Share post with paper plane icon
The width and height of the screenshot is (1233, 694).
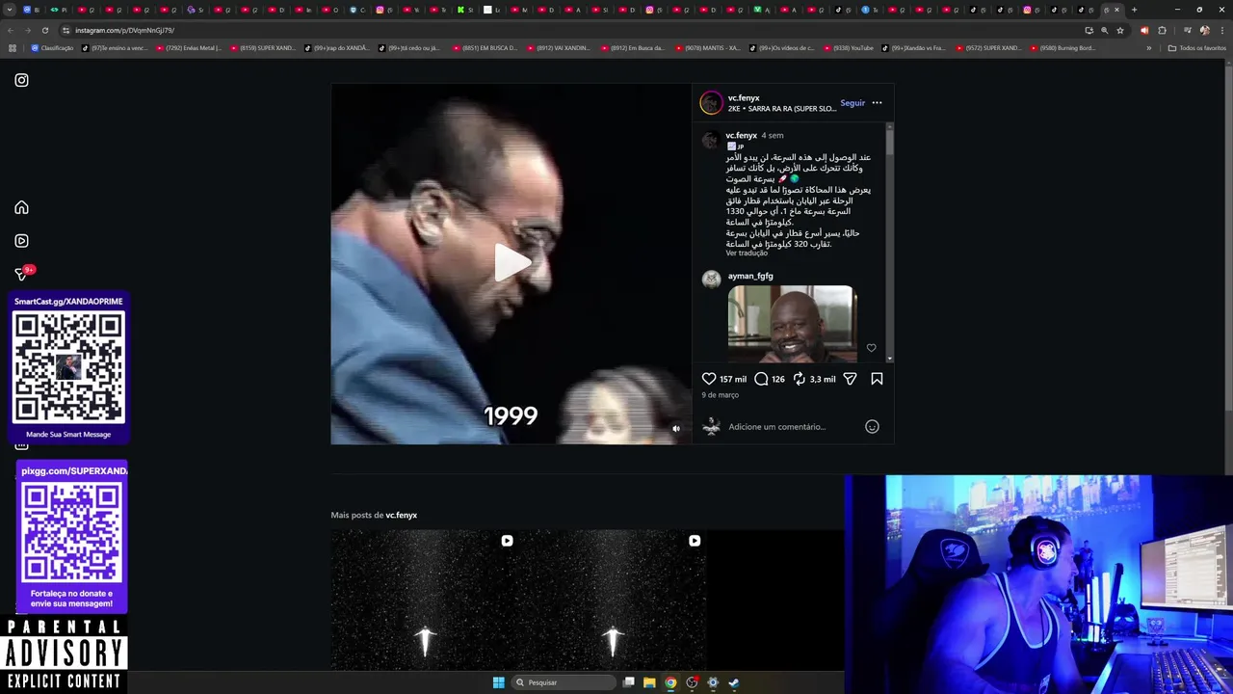(x=850, y=379)
